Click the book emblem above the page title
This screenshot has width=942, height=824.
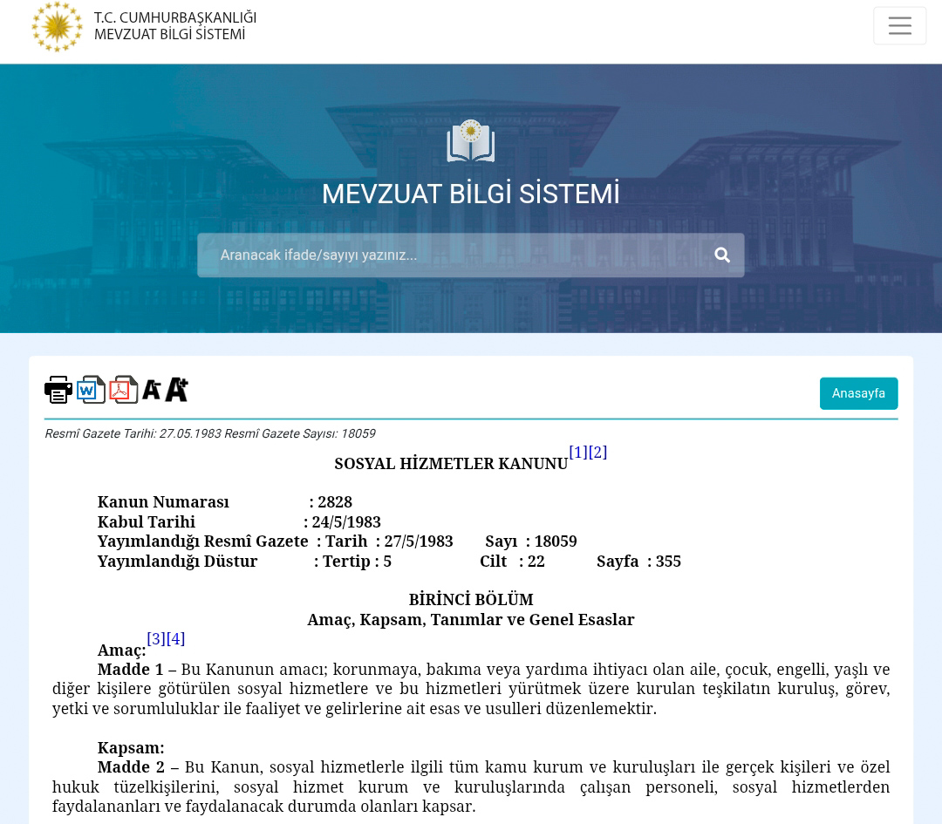click(470, 141)
